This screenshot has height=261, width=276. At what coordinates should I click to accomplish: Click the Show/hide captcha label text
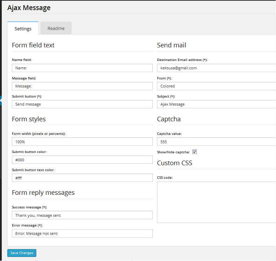tap(173, 152)
